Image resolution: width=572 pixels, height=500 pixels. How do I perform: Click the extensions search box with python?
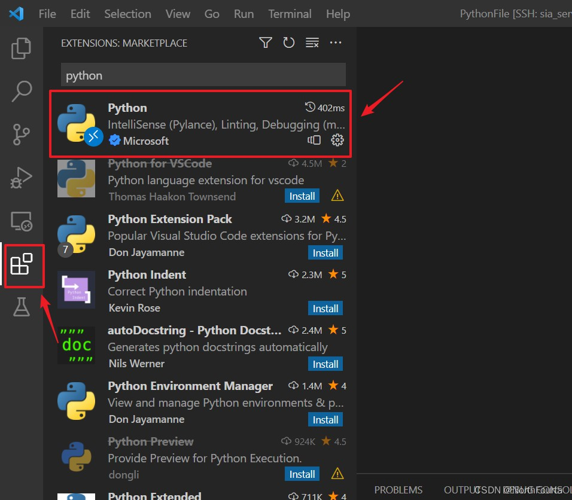(x=203, y=75)
